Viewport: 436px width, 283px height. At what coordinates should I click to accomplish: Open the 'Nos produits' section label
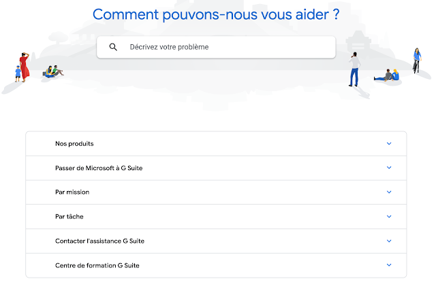pyautogui.click(x=74, y=144)
